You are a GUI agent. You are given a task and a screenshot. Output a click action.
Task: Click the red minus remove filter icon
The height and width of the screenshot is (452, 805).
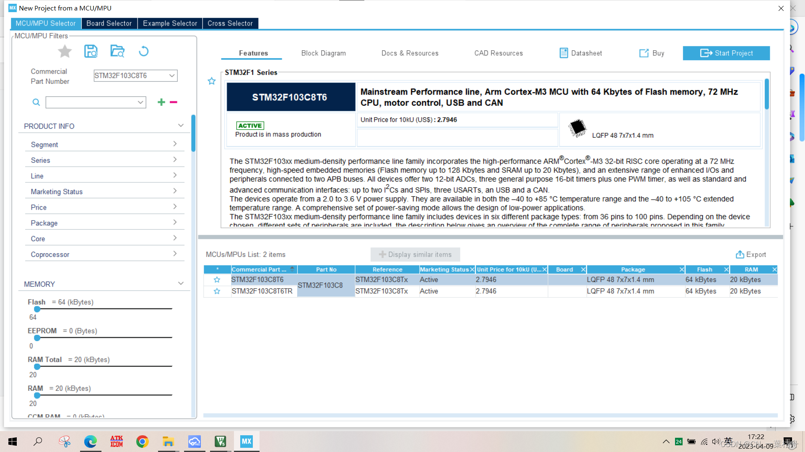pyautogui.click(x=174, y=102)
